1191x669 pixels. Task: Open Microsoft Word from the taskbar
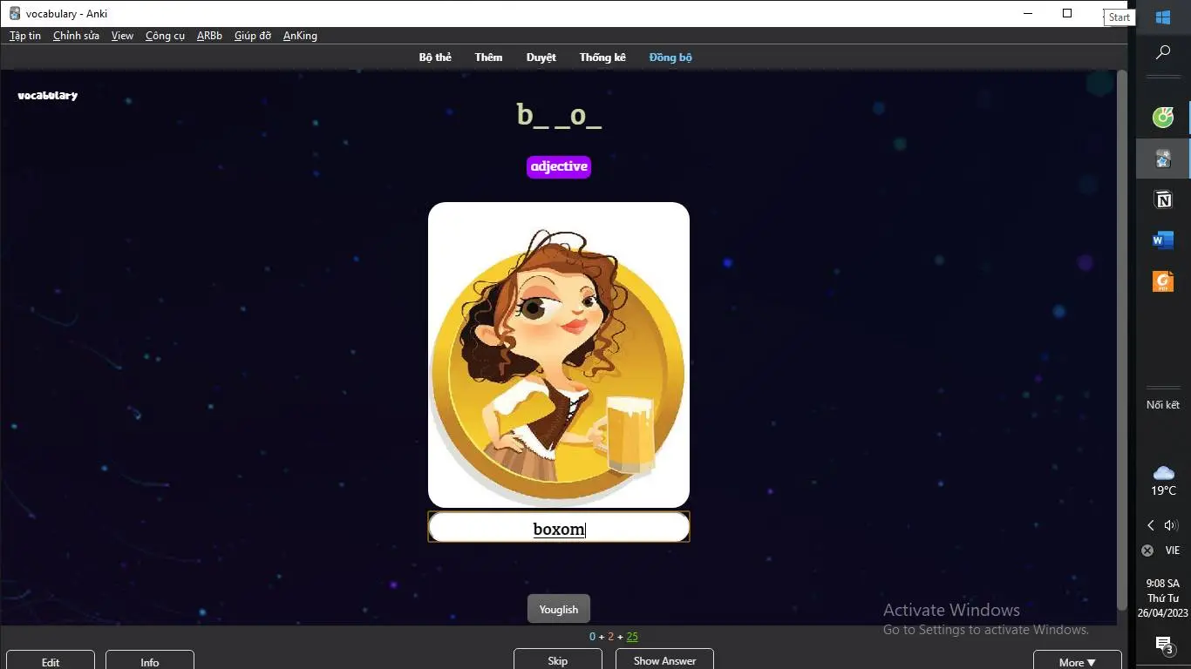1163,240
